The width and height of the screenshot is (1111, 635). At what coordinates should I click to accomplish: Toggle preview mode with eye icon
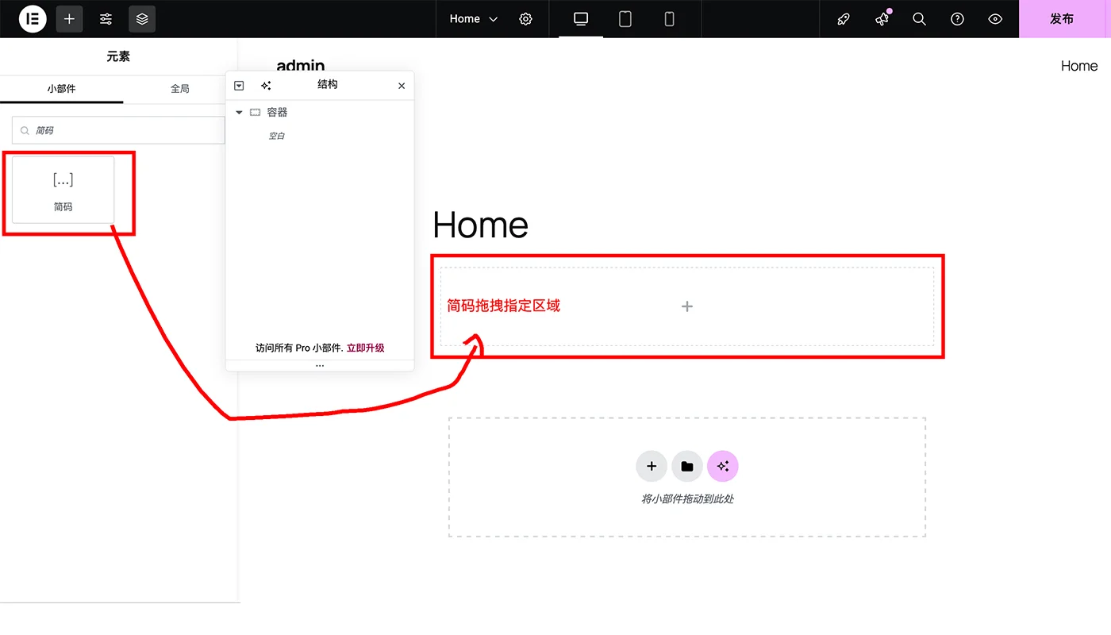point(995,18)
